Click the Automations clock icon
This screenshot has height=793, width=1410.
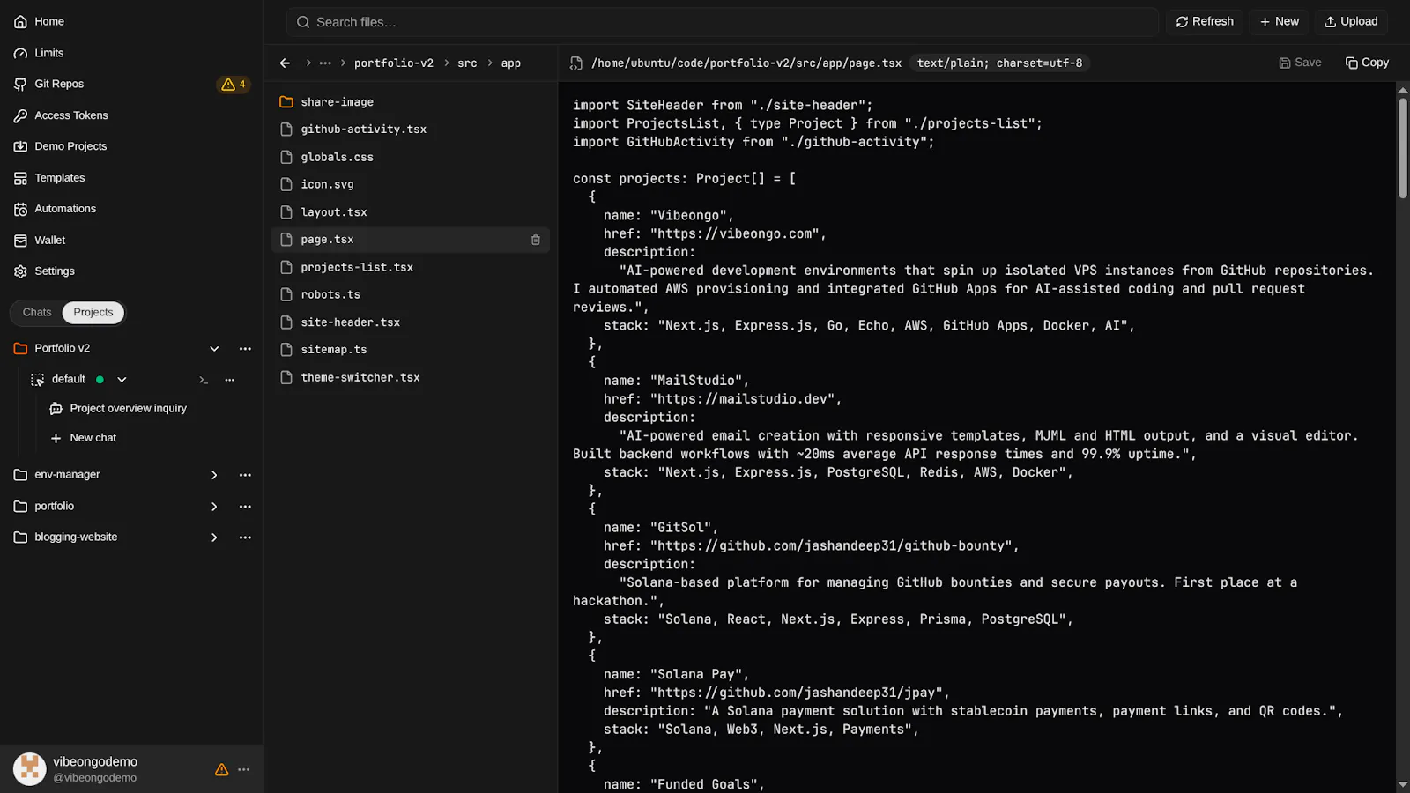coord(20,209)
